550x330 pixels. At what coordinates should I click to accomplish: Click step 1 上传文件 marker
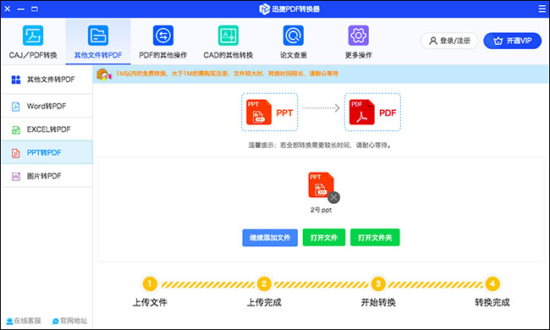pyautogui.click(x=150, y=283)
